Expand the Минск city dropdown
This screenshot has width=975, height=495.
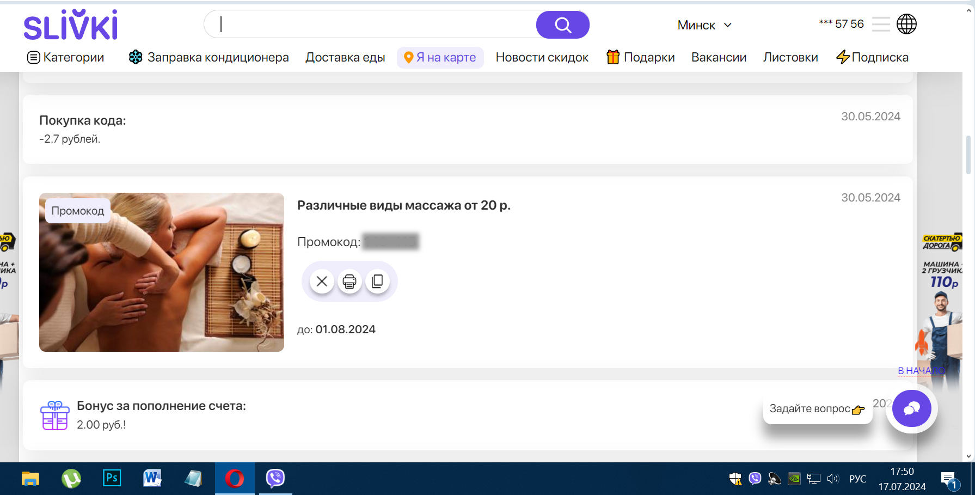pyautogui.click(x=704, y=25)
